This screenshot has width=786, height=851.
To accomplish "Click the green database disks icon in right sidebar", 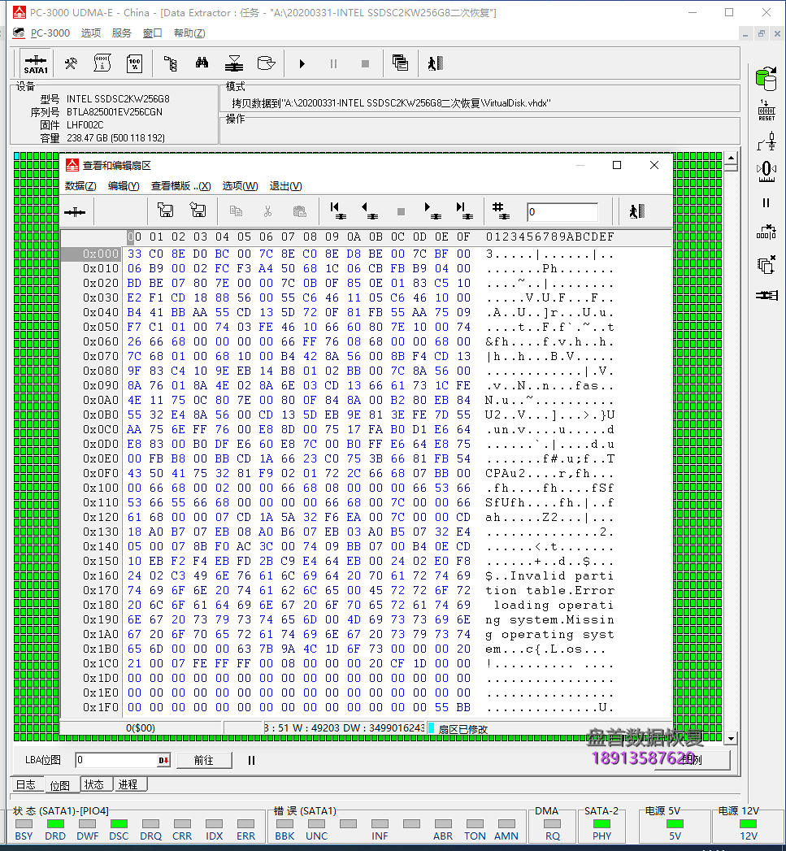I will pos(766,79).
